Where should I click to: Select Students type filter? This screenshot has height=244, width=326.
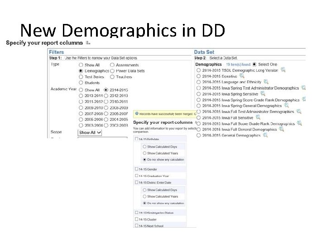[x=81, y=83]
